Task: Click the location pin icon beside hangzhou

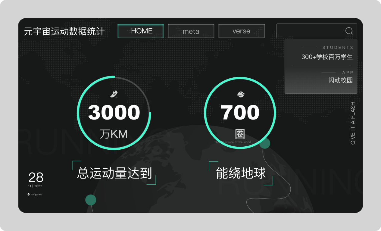Action: (29, 195)
